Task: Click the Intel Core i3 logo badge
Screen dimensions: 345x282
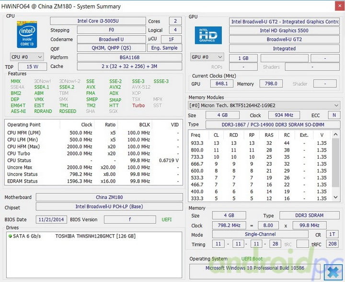Action: pos(27,34)
